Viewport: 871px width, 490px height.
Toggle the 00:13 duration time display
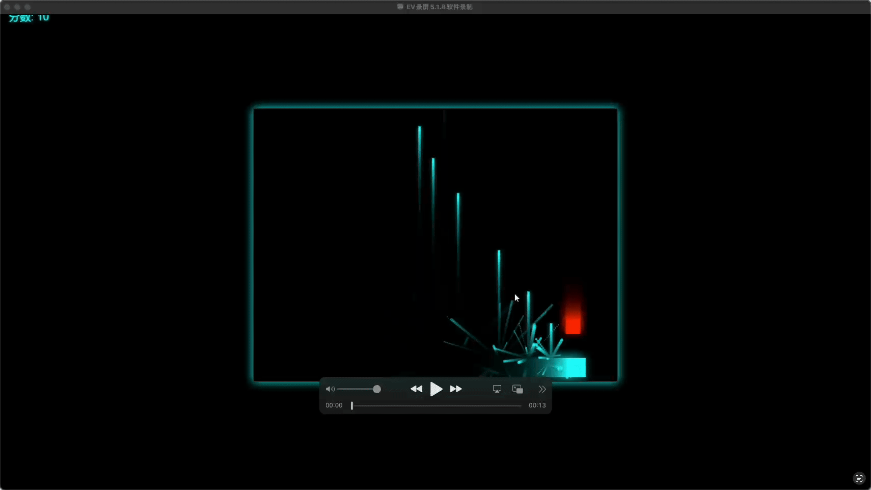pos(537,405)
